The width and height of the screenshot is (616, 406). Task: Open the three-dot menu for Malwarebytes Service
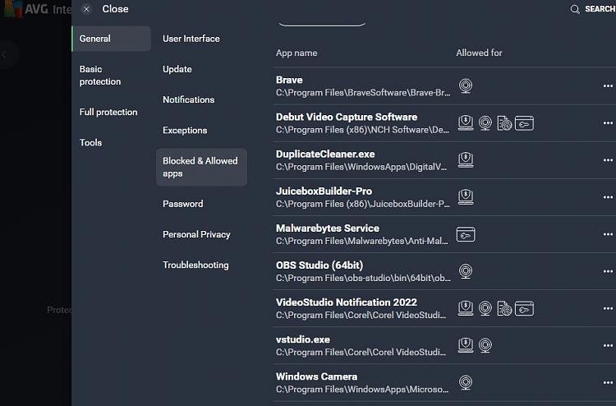point(608,234)
